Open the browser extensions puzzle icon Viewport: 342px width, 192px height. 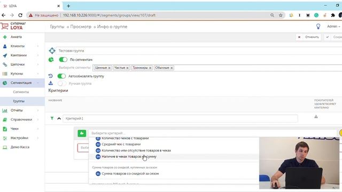coord(333,15)
